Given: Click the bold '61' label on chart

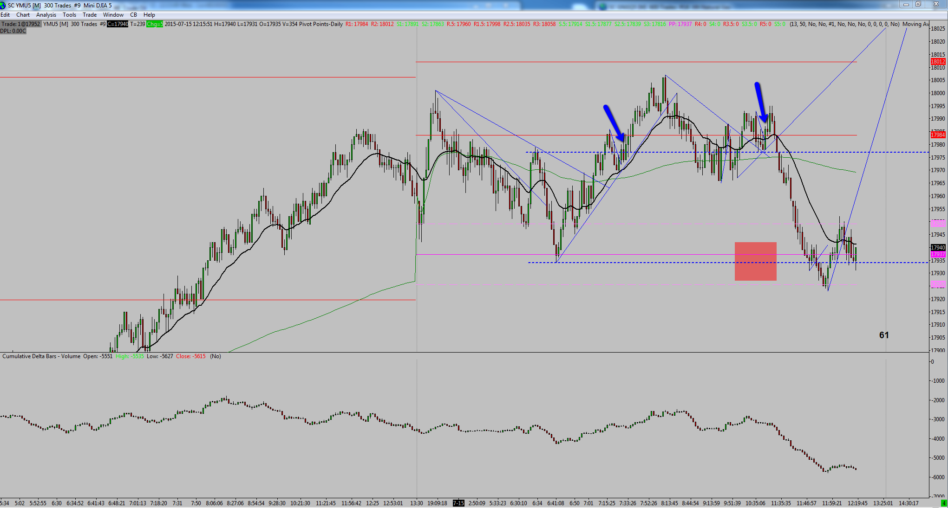Looking at the screenshot, I should pyautogui.click(x=884, y=335).
